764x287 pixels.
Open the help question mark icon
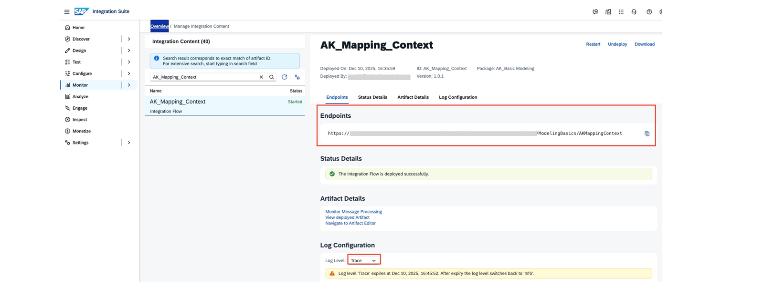649,12
